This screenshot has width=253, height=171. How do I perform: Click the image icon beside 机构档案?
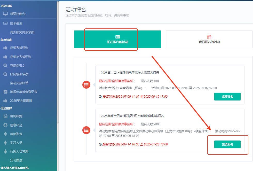[x=5, y=116]
